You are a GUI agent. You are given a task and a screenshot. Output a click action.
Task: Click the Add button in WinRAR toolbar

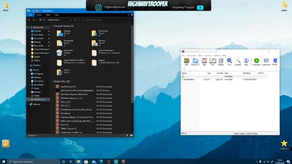tap(186, 62)
